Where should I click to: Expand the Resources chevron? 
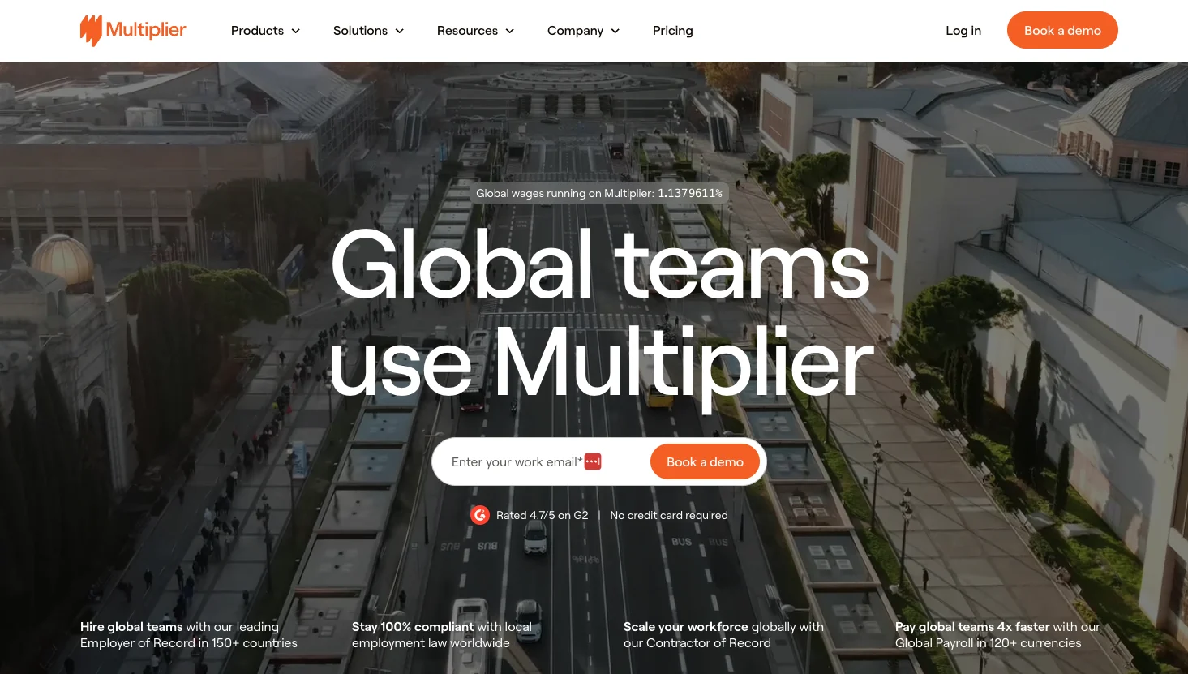tap(510, 31)
